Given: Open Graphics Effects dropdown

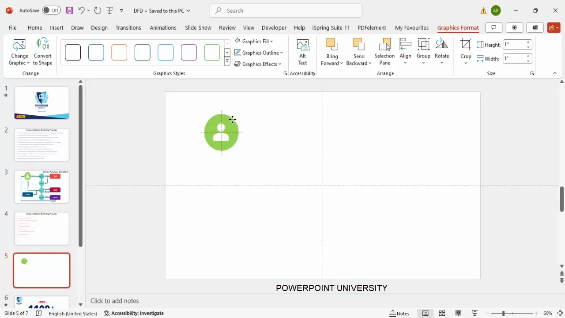Looking at the screenshot, I should click(258, 64).
